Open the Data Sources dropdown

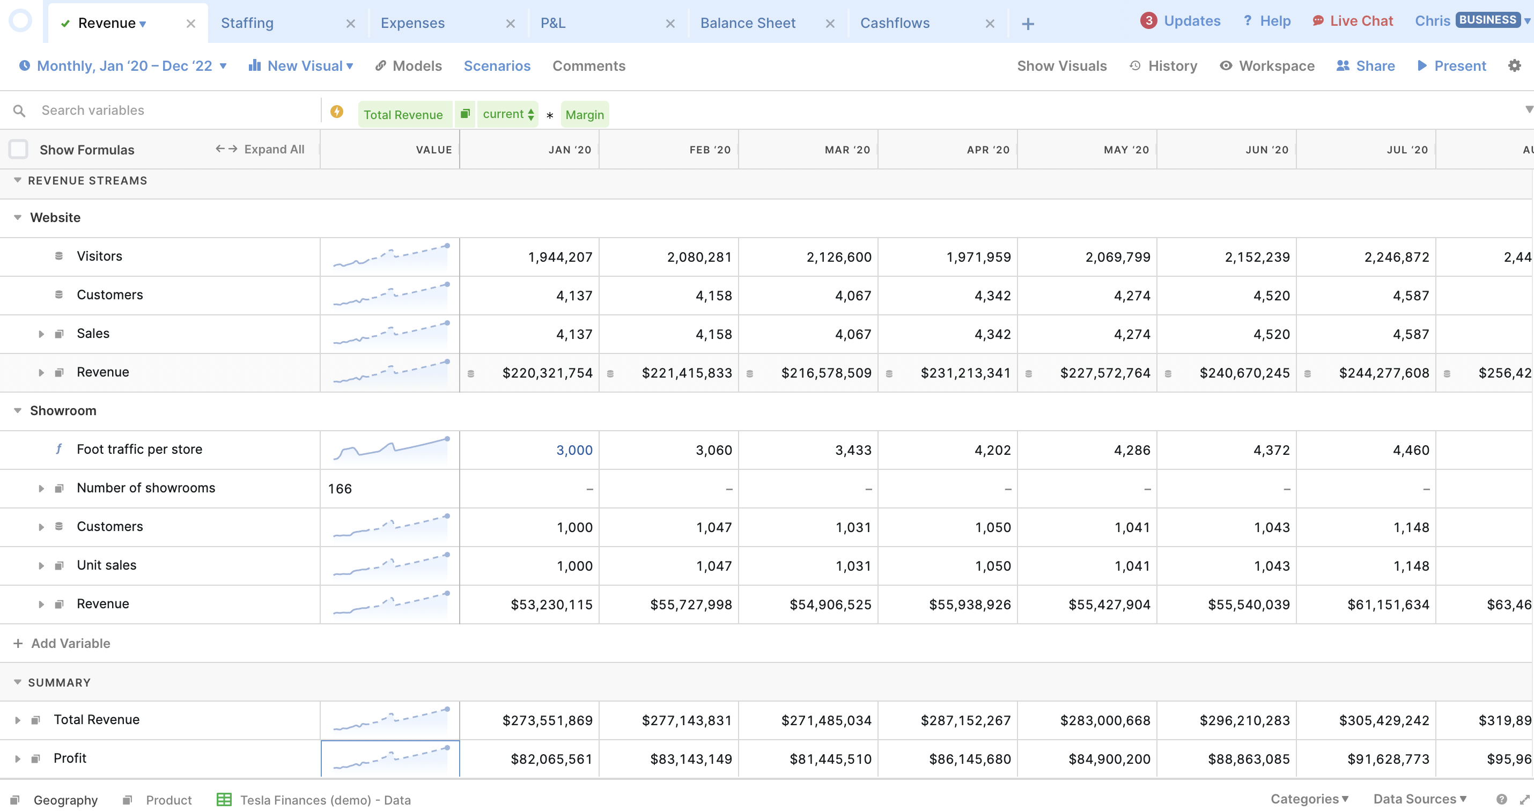pyautogui.click(x=1420, y=799)
